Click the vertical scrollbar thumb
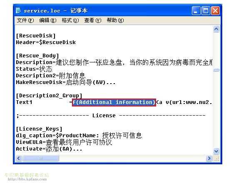 216,70
